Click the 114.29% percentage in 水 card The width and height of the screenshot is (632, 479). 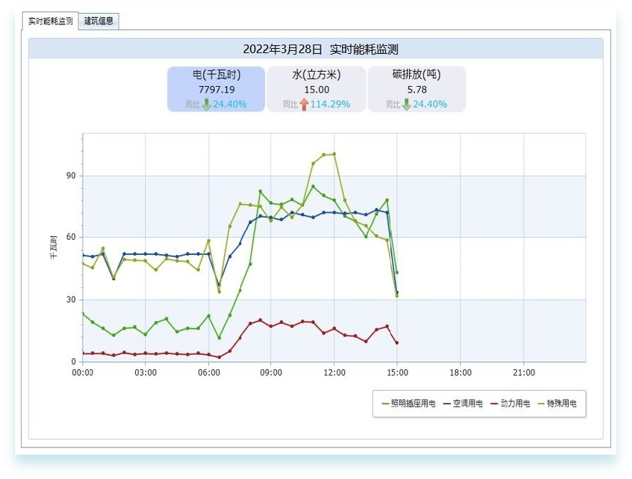[x=330, y=104]
